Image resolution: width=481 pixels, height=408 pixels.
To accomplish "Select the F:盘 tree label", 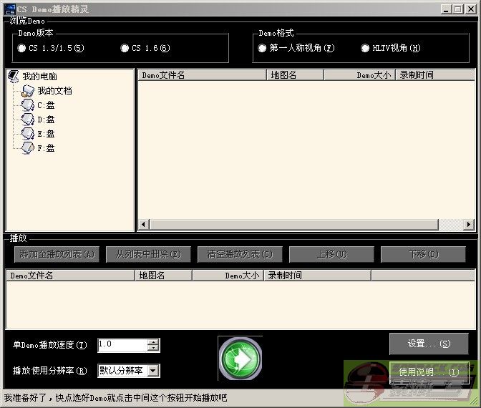I will (46, 148).
